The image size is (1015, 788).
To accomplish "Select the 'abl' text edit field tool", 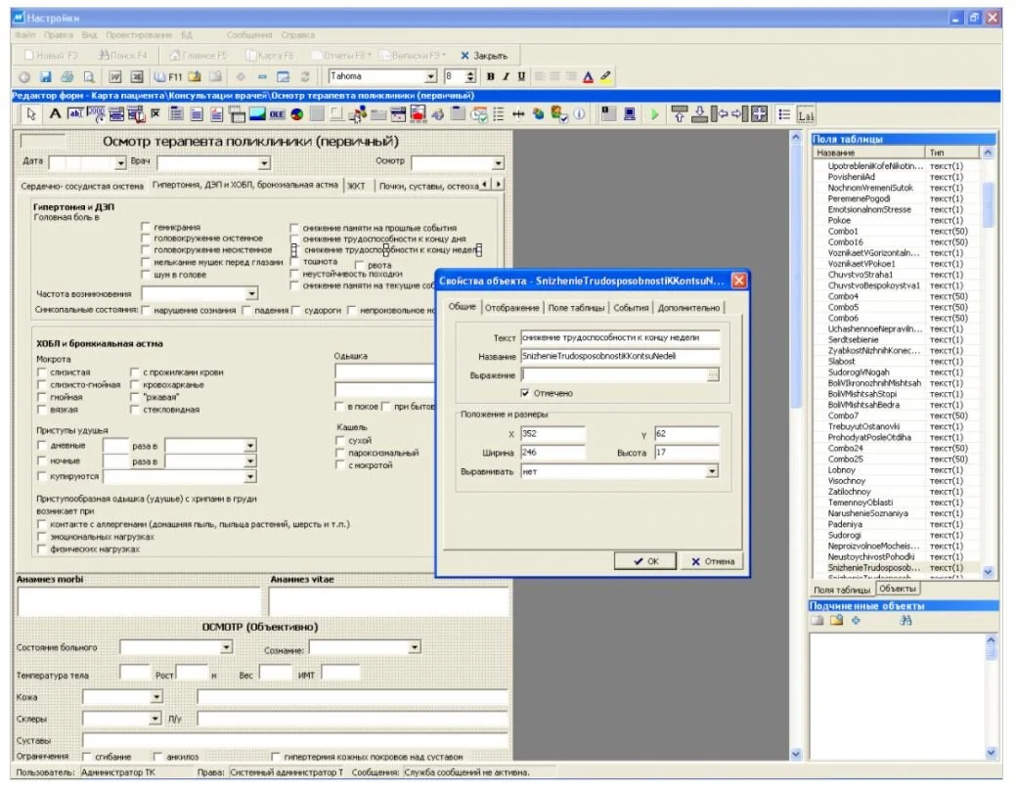I will 75,114.
